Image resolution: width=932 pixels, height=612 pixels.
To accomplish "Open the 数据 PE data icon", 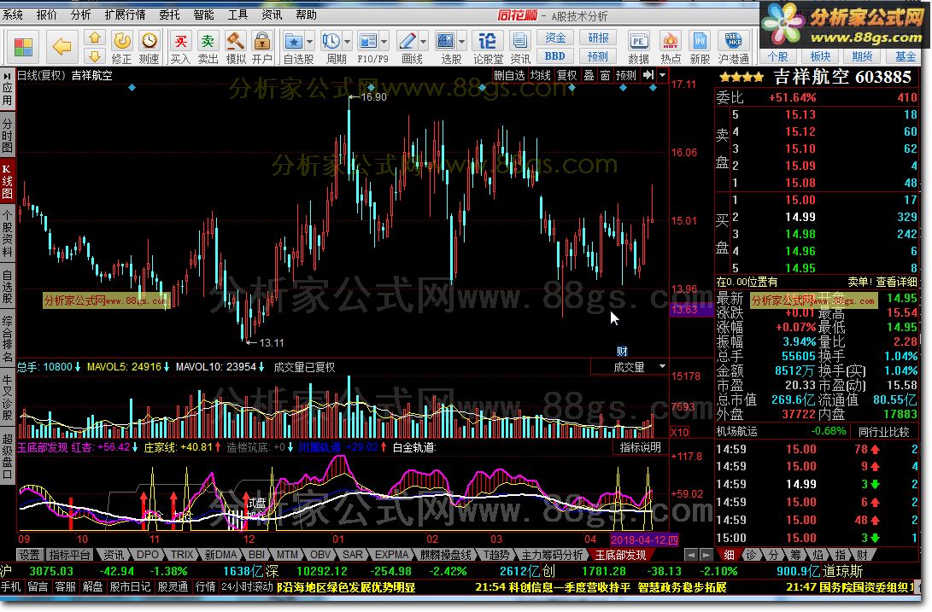I will tap(638, 41).
